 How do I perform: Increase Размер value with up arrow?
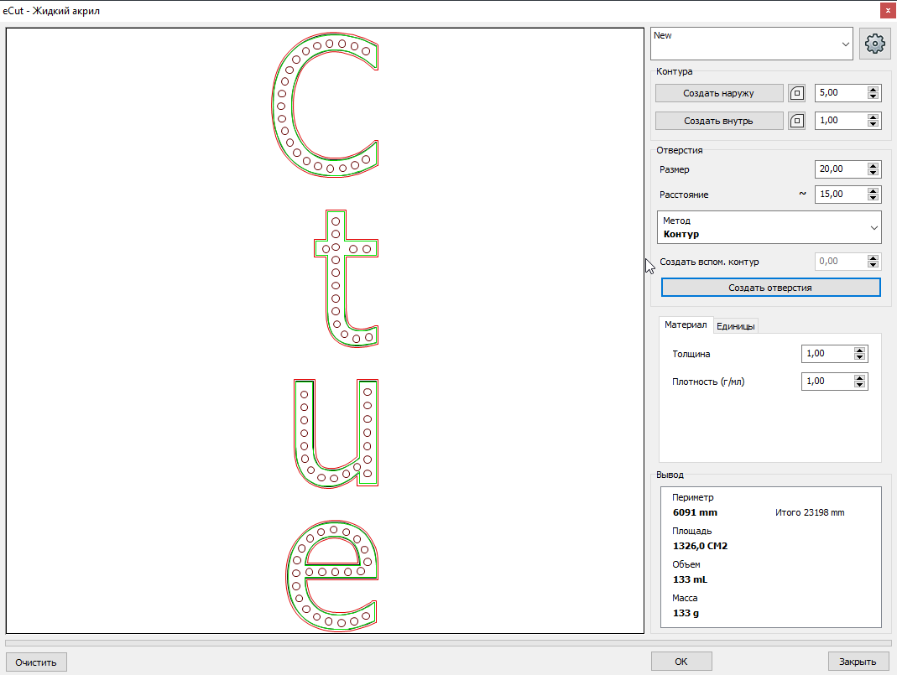coord(873,165)
